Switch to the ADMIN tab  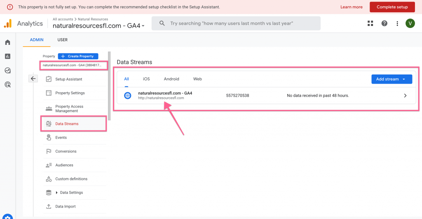[x=37, y=40]
